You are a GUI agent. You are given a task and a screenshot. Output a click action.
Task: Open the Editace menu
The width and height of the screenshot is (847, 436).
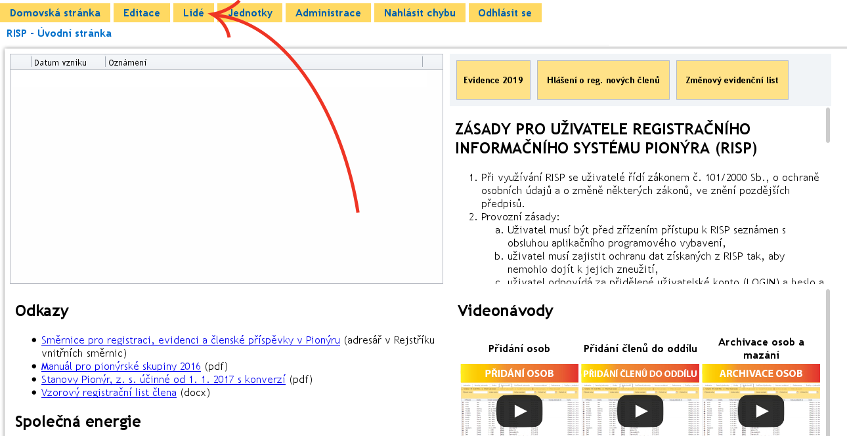click(x=141, y=13)
